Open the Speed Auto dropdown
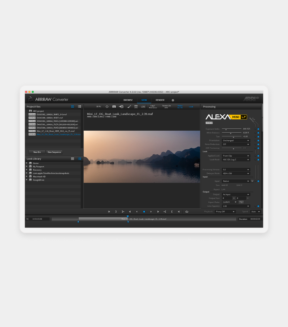Viewport: 288px width, 327px height. pos(255,212)
